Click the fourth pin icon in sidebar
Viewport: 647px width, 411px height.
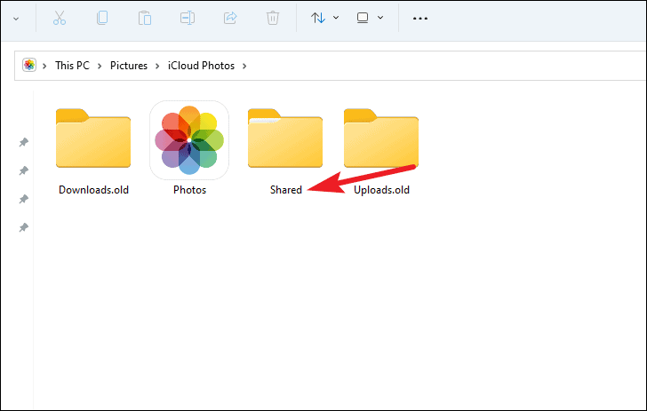[23, 227]
